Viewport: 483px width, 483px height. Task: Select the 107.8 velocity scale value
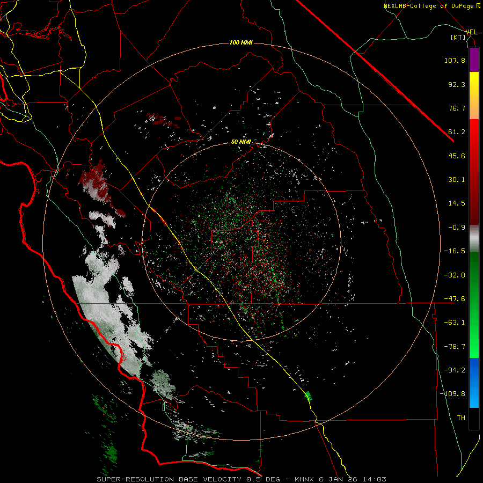[x=455, y=60]
